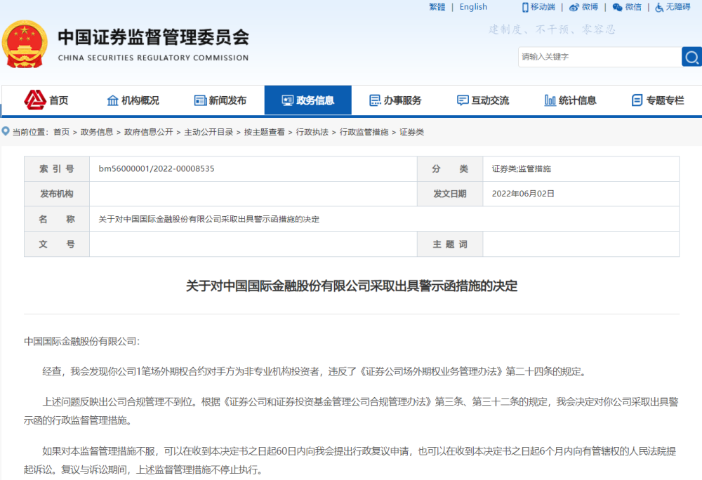Click the red home logo icon beside 首页
The image size is (702, 480).
point(35,100)
